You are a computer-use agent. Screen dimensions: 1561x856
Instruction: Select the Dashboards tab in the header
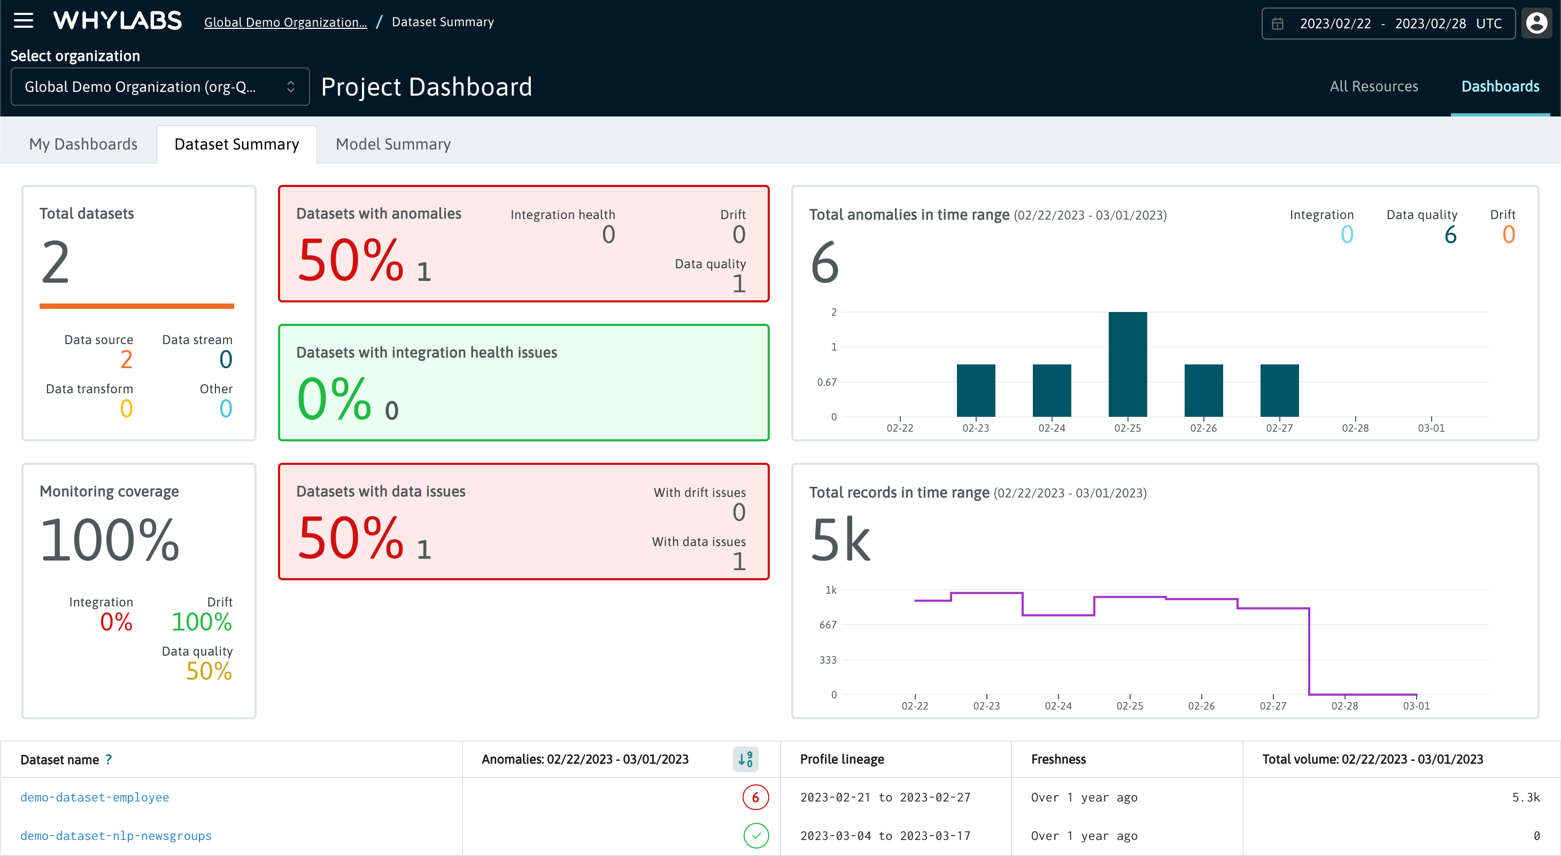tap(1499, 86)
